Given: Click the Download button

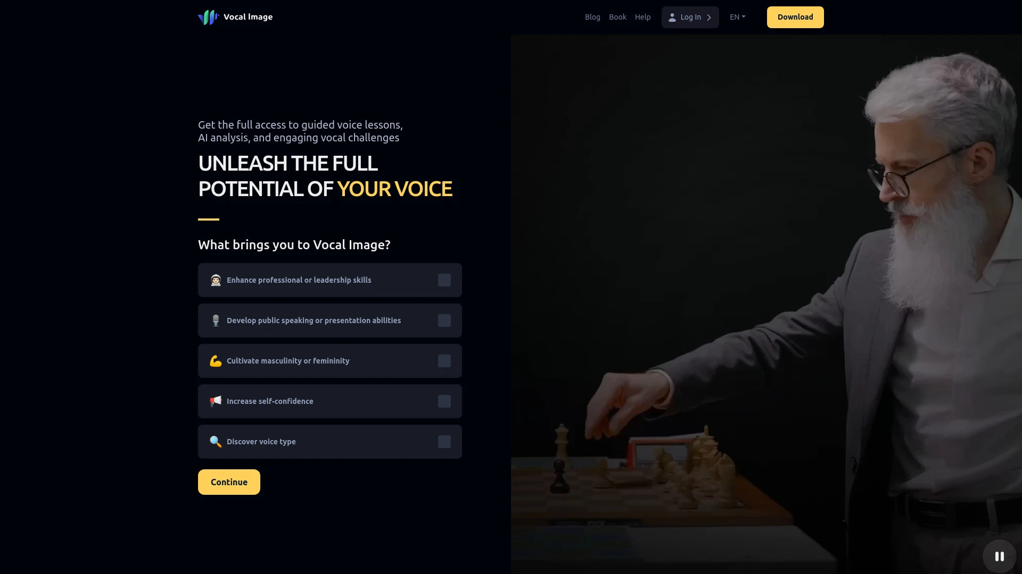Looking at the screenshot, I should [x=795, y=17].
